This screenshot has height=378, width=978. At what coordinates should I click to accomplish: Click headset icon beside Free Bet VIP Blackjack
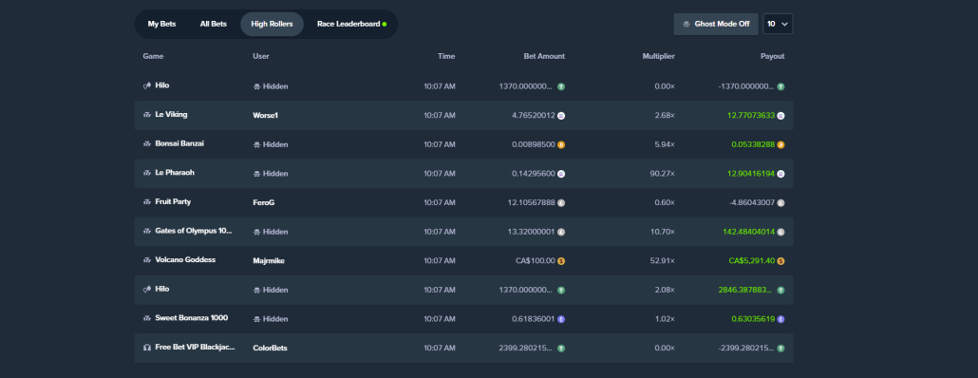coord(147,348)
